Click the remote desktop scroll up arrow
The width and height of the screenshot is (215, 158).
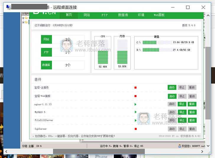coord(208,15)
